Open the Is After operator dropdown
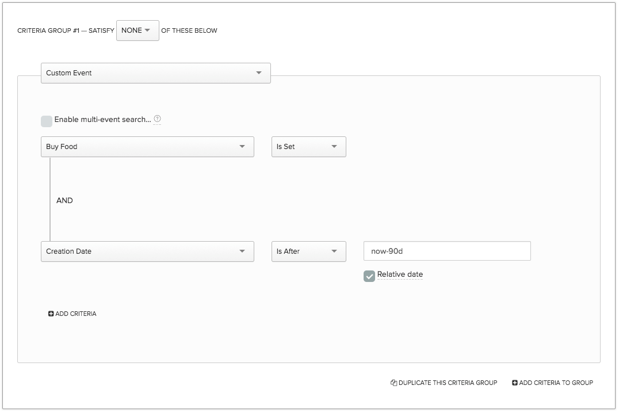Screen dimensions: 619x412 pos(308,251)
